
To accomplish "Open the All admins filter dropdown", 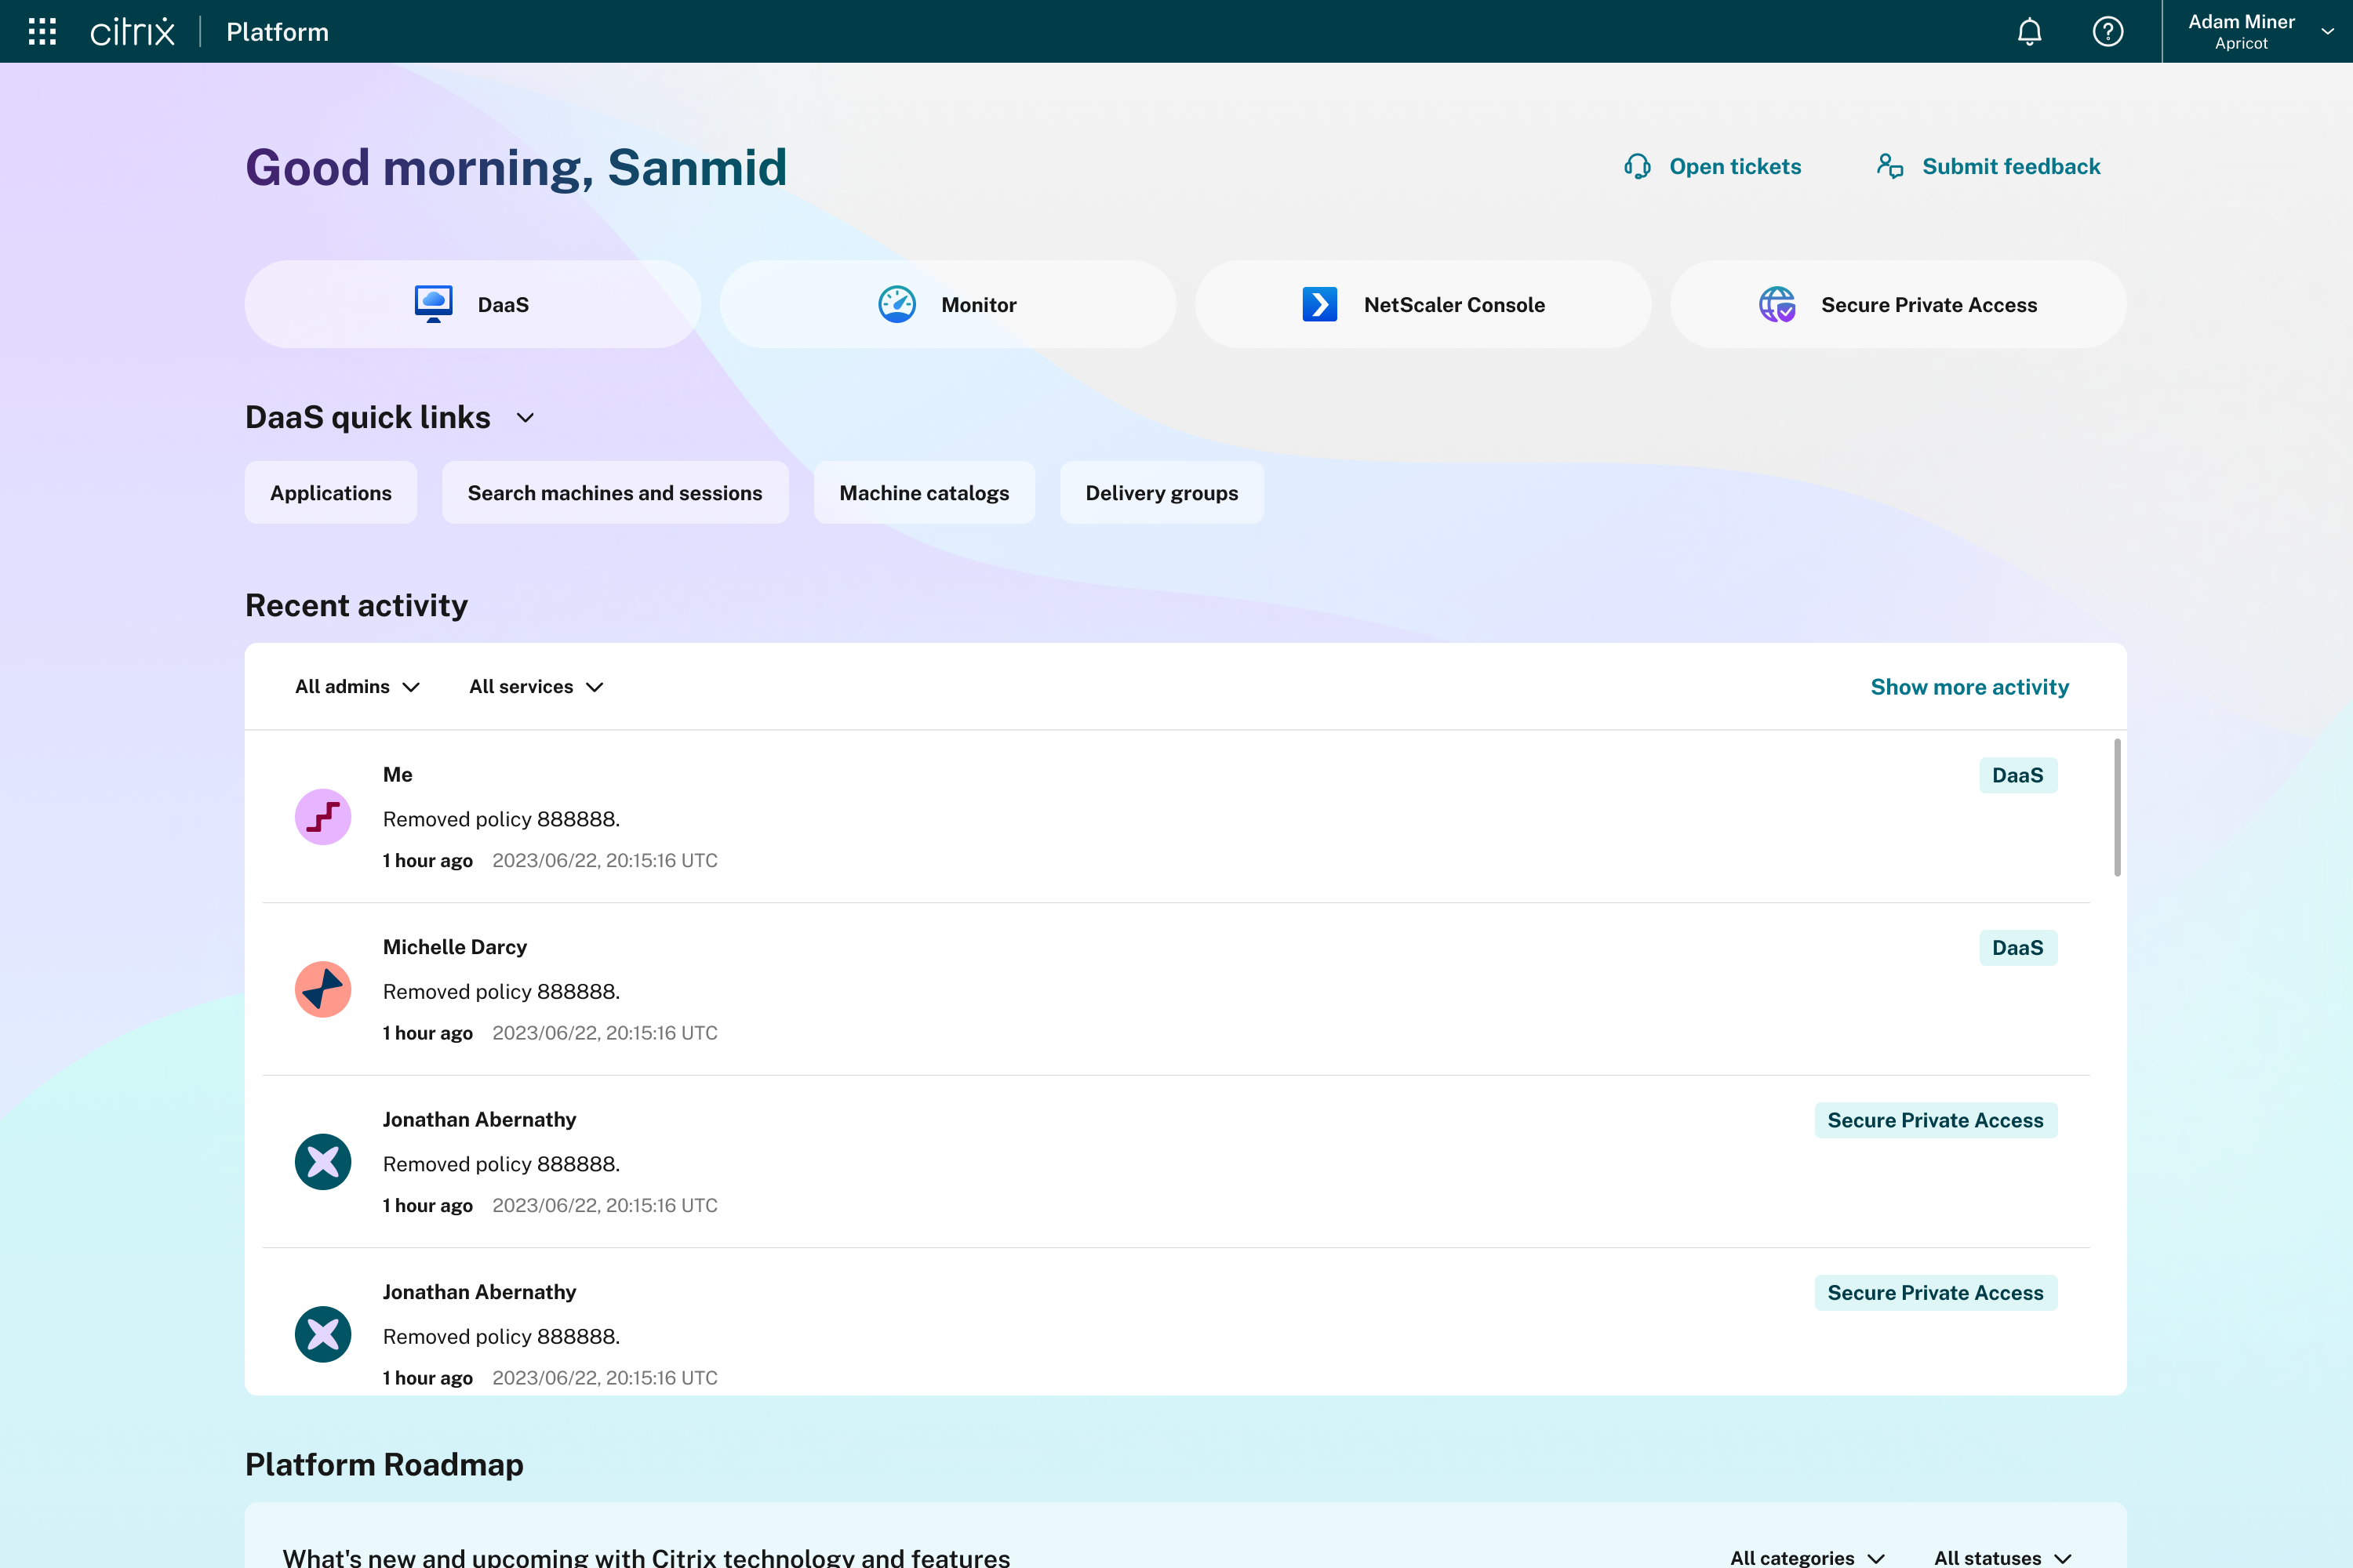I will point(357,687).
